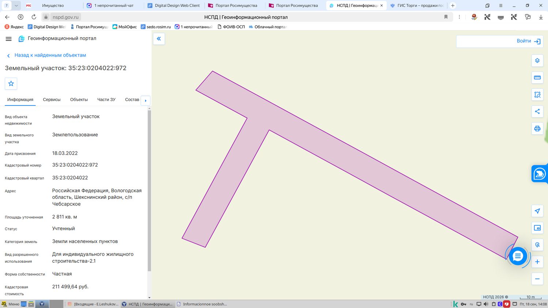Screen dimensions: 548x308
Task: Switch to the Сервисы tab
Action: click(52, 100)
